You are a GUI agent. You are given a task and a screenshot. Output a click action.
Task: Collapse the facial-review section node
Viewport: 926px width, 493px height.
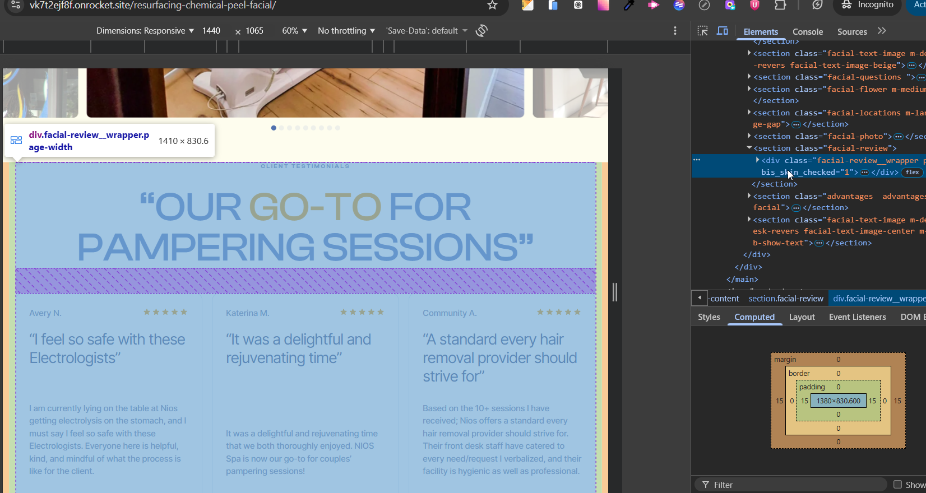(749, 148)
